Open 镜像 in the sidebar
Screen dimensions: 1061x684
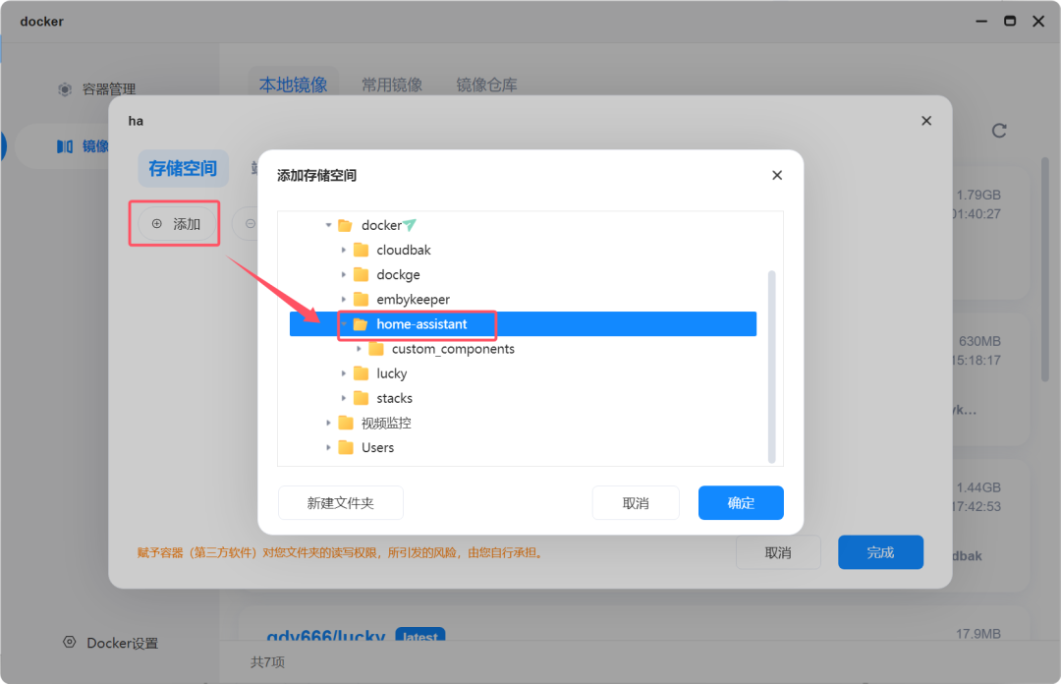(x=95, y=146)
